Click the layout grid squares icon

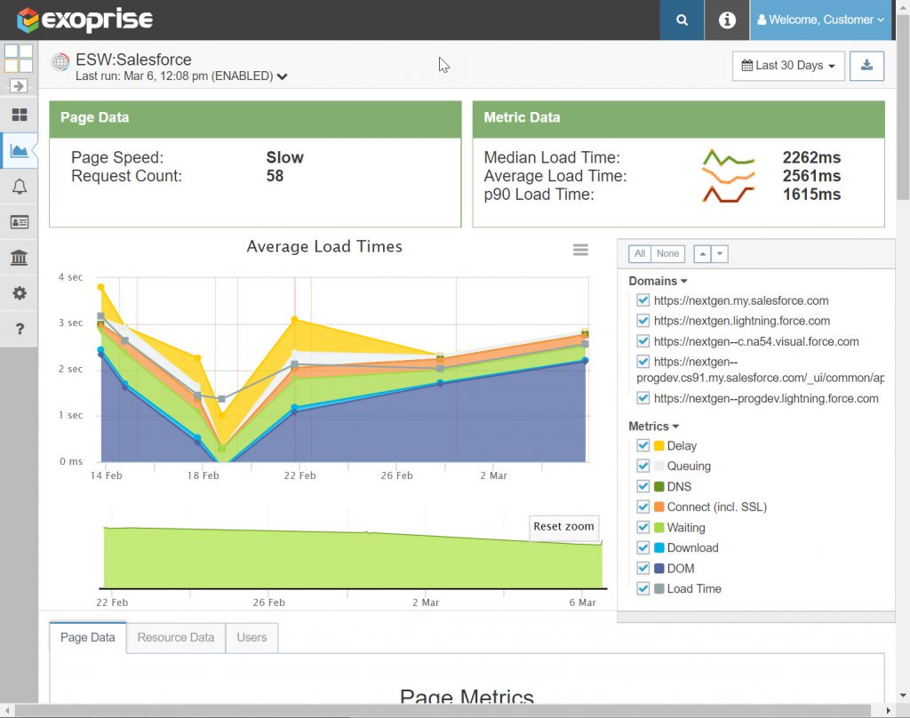[x=19, y=58]
